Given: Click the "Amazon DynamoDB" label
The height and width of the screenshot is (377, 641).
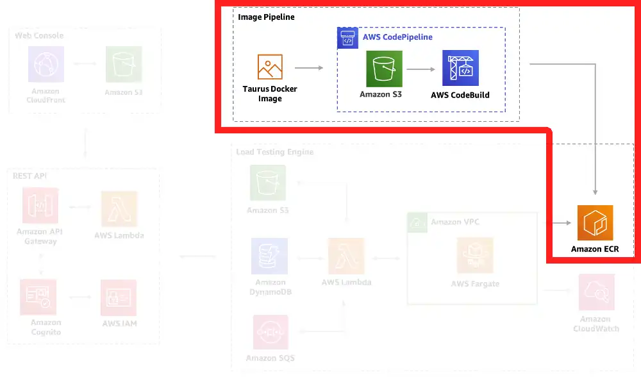Looking at the screenshot, I should point(271,287).
